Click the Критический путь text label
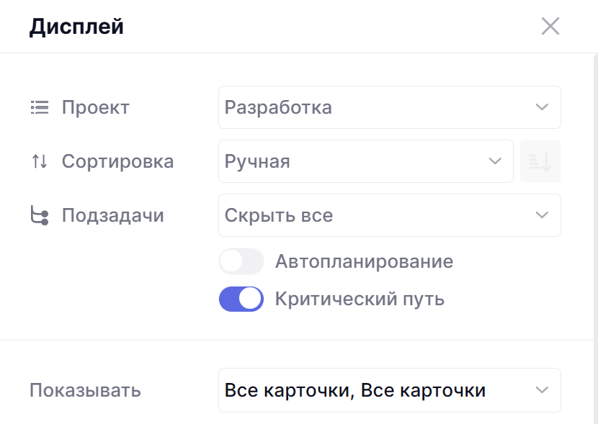The image size is (598, 424). [360, 299]
